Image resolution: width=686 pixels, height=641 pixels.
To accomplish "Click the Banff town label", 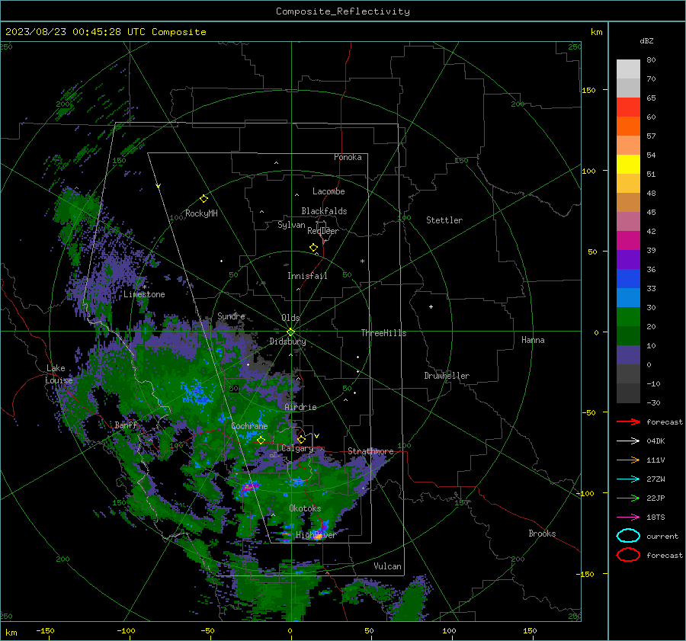I will [126, 425].
